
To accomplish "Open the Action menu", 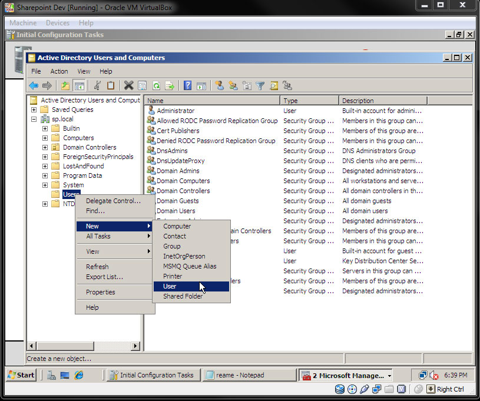I will click(59, 71).
